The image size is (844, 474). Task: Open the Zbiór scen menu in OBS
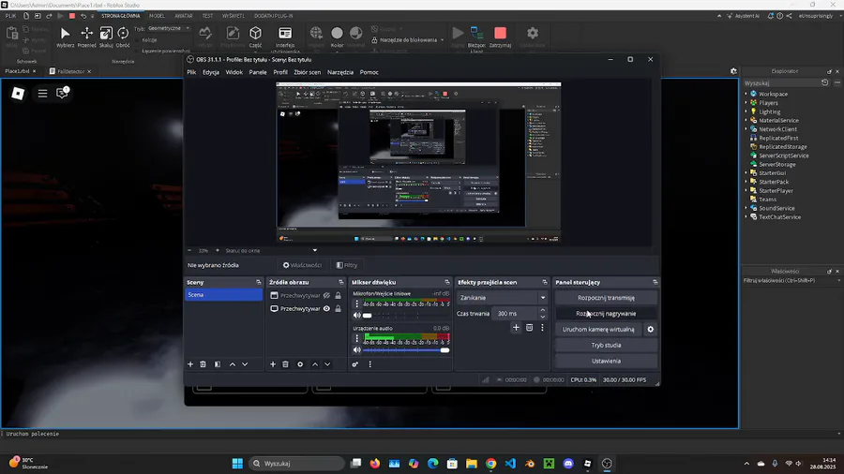[x=308, y=72]
